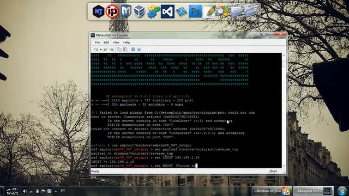Click 'Ready' in the status bar

point(95,171)
